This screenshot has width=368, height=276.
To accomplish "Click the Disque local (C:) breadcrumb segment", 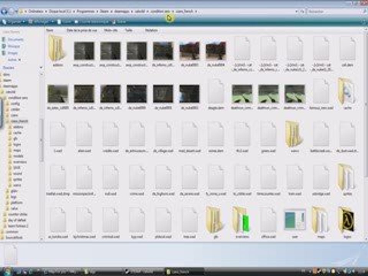I will (x=60, y=11).
